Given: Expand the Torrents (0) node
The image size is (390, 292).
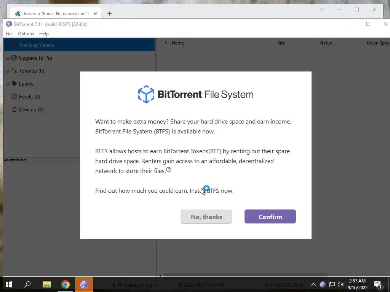Looking at the screenshot, I should click(x=8, y=71).
